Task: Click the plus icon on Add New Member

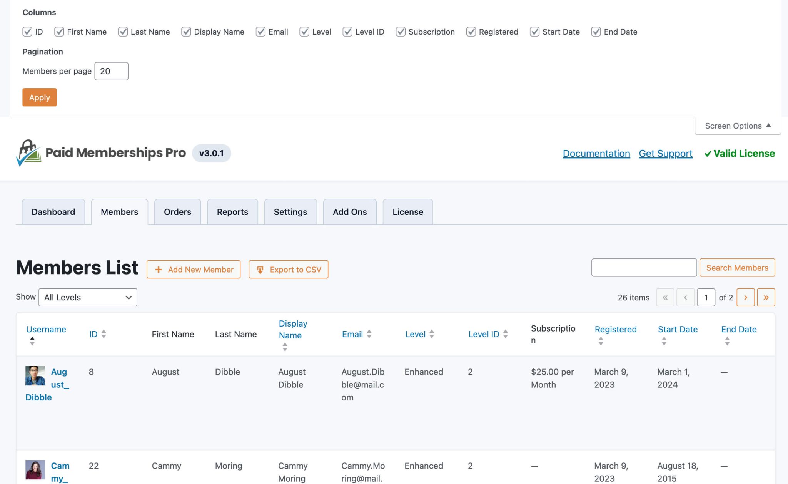Action: click(x=159, y=269)
